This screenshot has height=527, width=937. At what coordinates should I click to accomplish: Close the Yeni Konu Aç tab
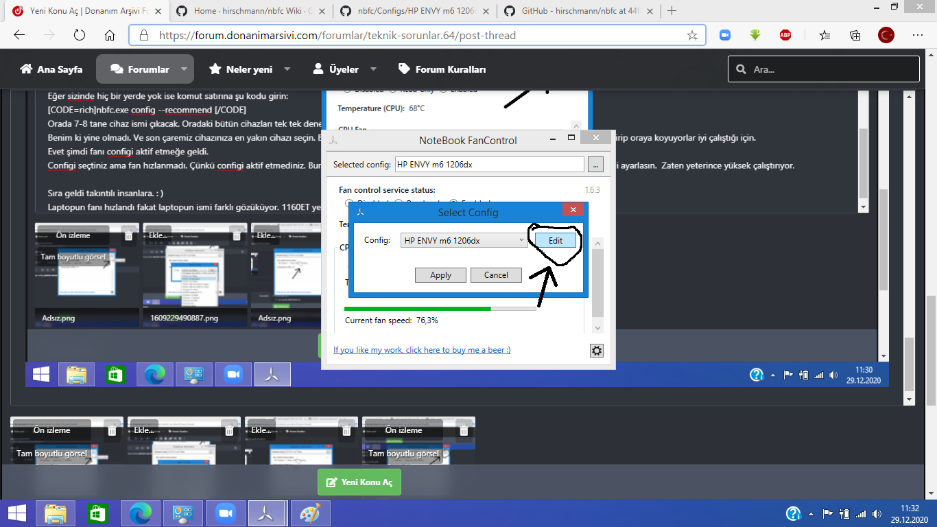157,11
